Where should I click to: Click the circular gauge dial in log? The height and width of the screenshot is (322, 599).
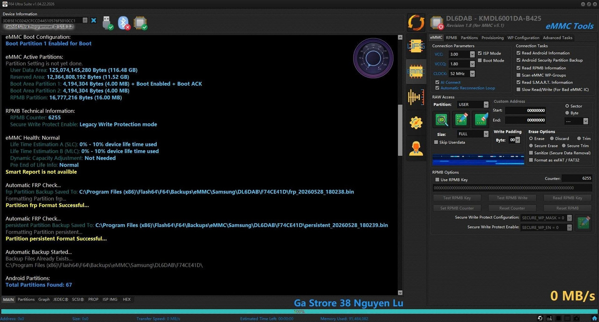(x=373, y=58)
